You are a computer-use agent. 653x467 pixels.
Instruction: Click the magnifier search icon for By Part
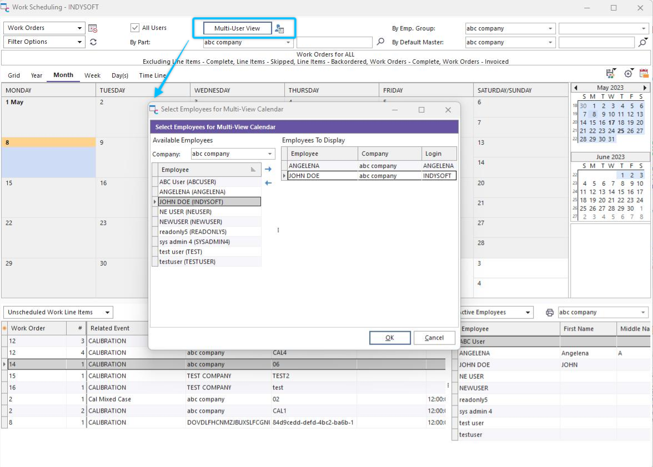pyautogui.click(x=380, y=42)
